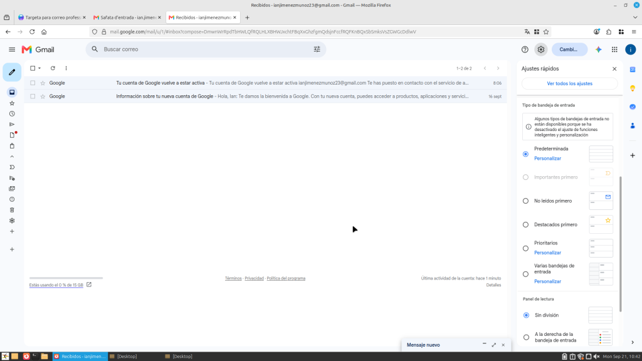Check the 'Información sobre tu nueva cuenta' email
Image resolution: width=642 pixels, height=361 pixels.
click(33, 97)
